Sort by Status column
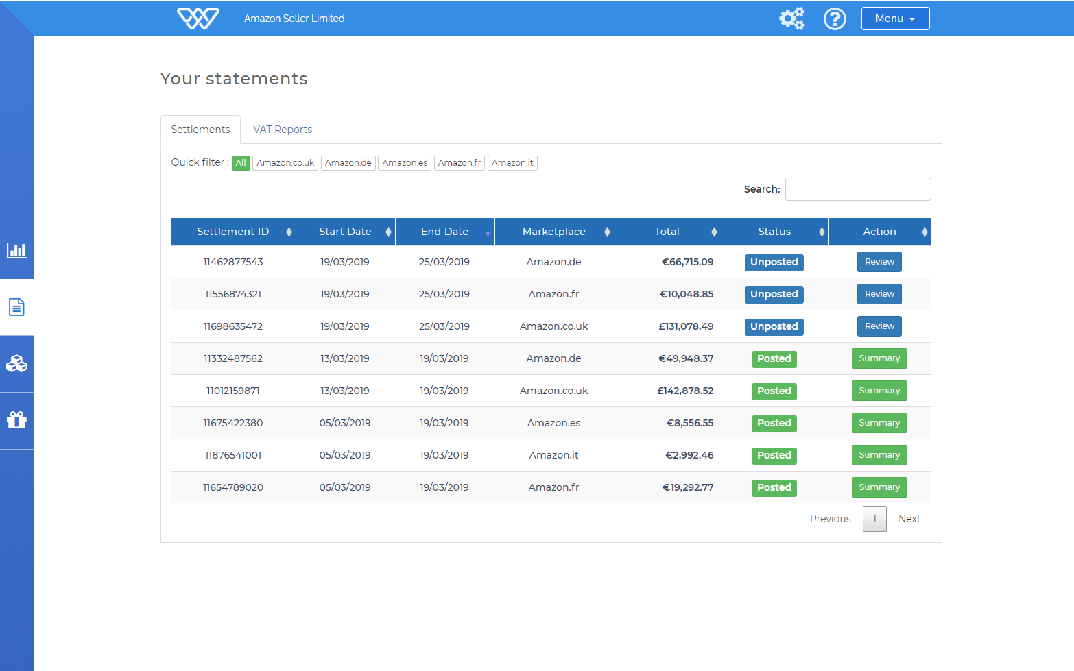 pos(775,232)
